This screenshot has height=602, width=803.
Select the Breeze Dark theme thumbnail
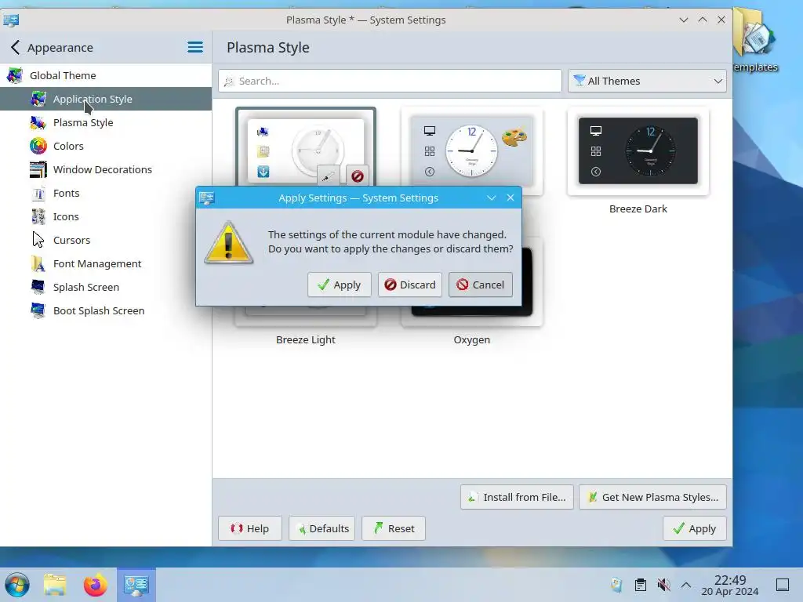(x=638, y=151)
